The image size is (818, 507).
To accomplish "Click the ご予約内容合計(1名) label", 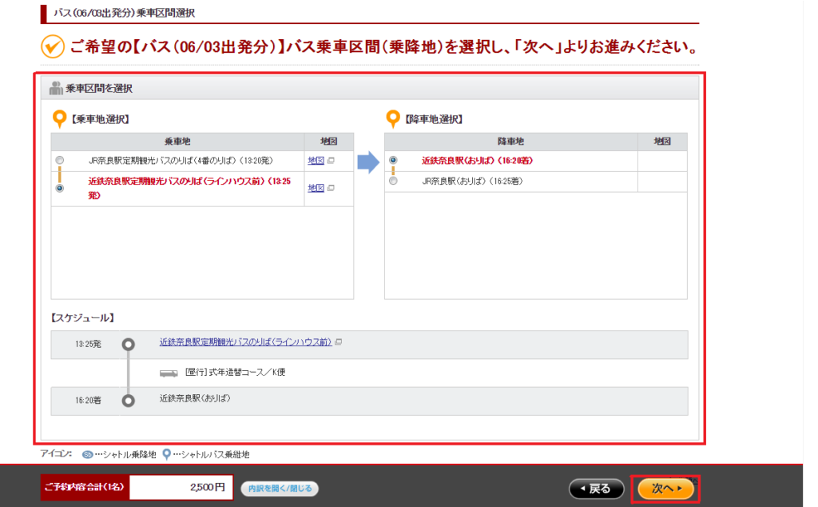I will pyautogui.click(x=85, y=487).
